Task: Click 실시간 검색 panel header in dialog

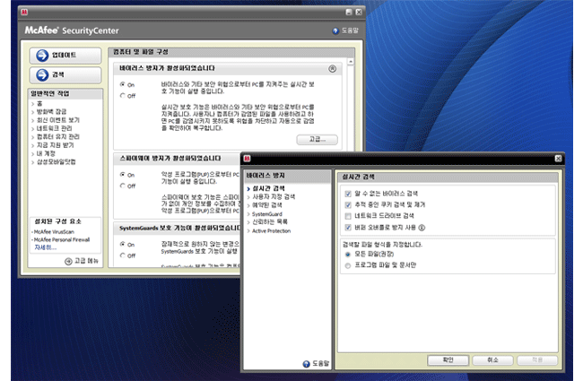Action: point(448,177)
